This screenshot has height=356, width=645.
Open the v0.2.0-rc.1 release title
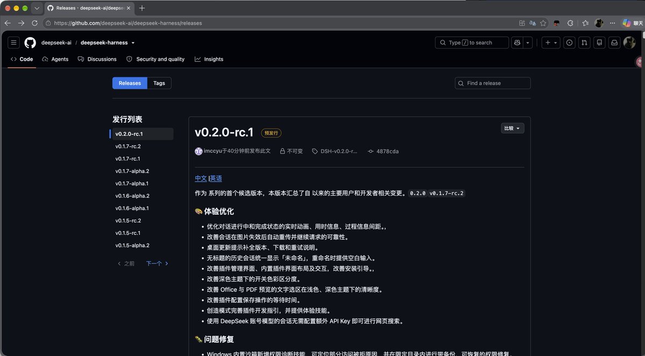(x=224, y=132)
